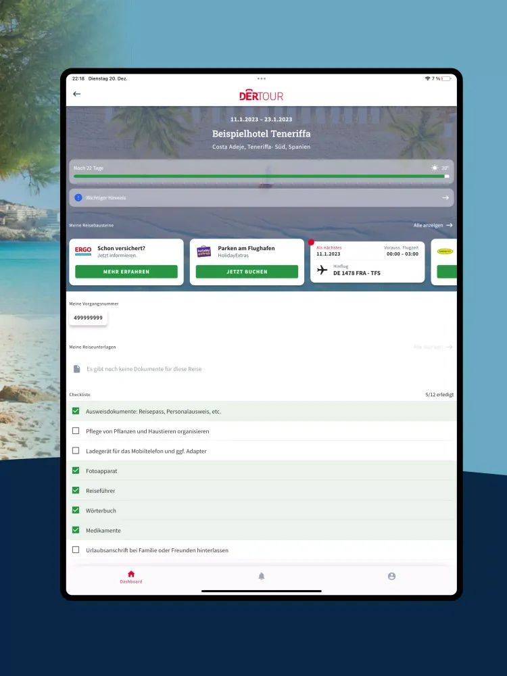
Task: Click 5/12 erledigt counter
Action: click(439, 395)
